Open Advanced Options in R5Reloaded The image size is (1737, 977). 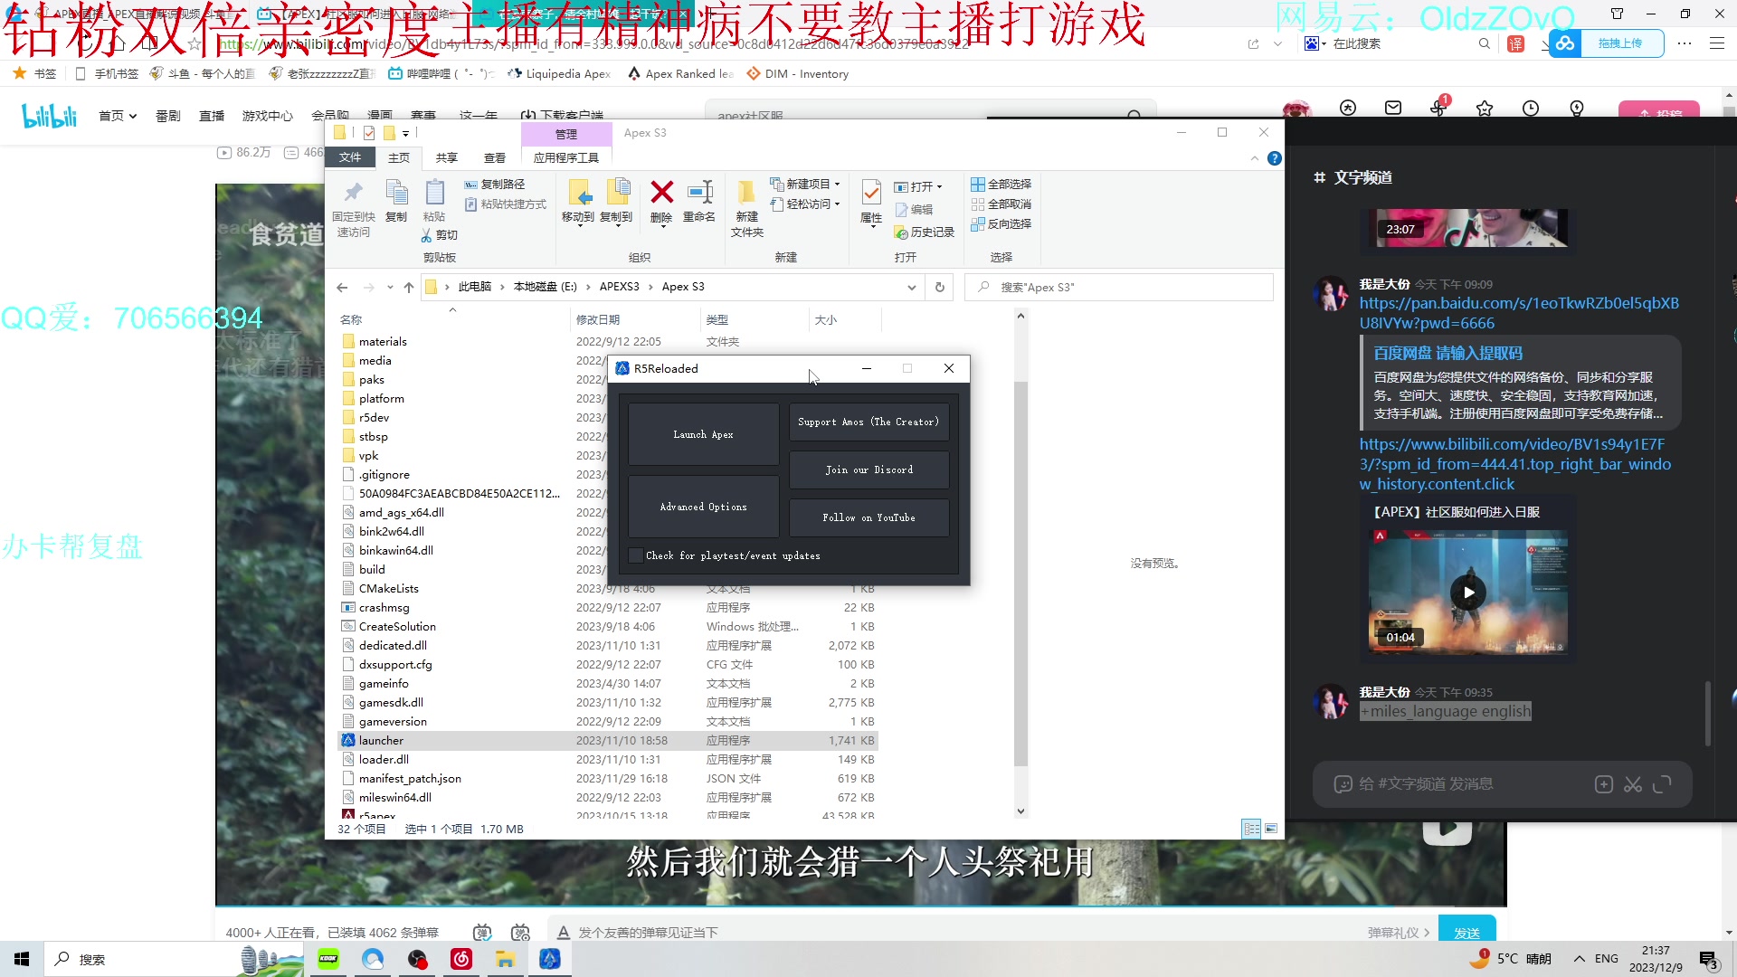(x=703, y=507)
